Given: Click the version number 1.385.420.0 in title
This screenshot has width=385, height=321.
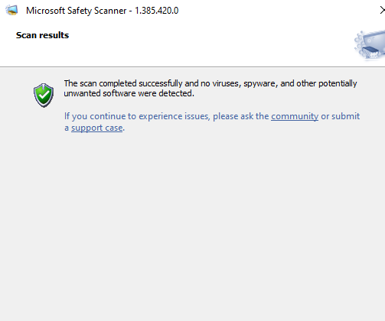Looking at the screenshot, I should click(157, 11).
